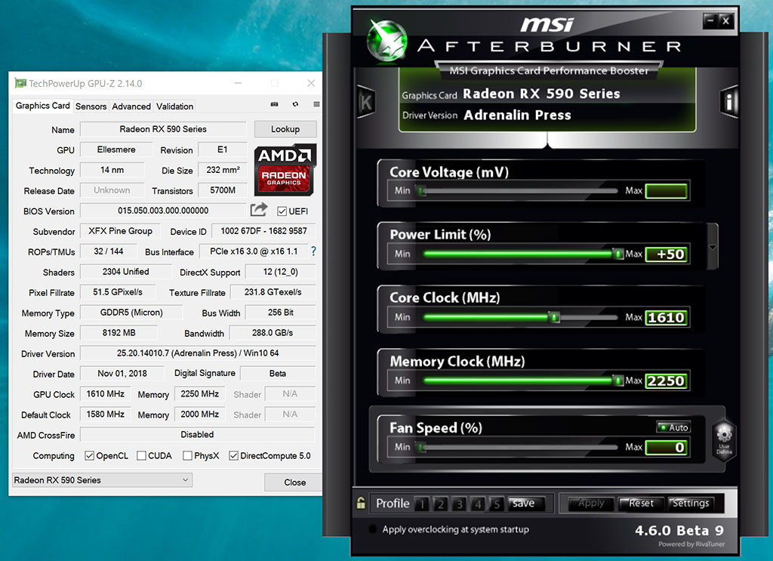Click the Lookup button
Viewport: 773px width, 561px height.
pos(285,129)
